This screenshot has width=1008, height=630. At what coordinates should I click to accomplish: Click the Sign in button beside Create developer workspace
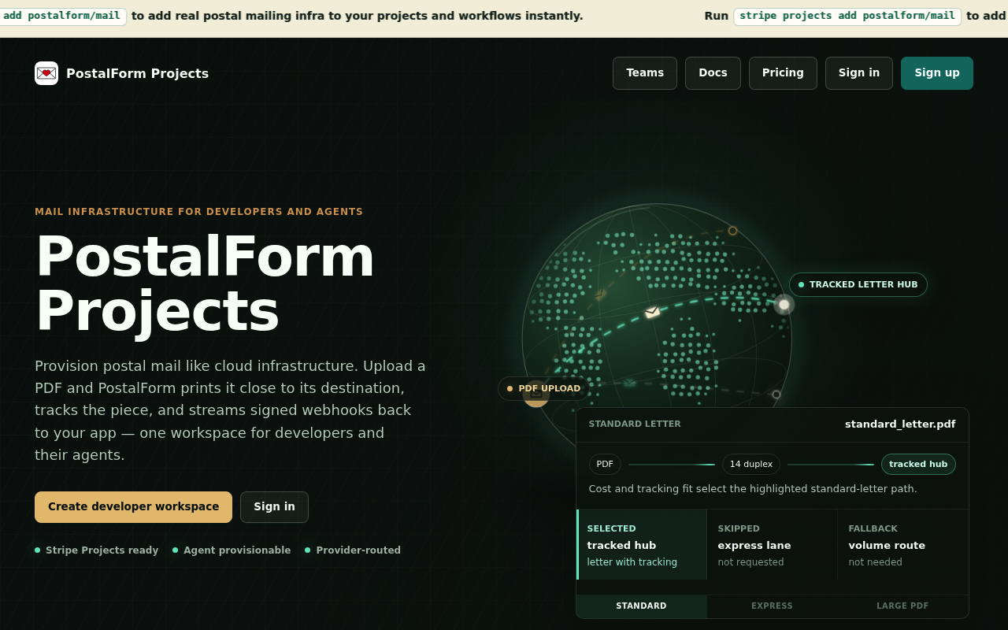coord(274,507)
